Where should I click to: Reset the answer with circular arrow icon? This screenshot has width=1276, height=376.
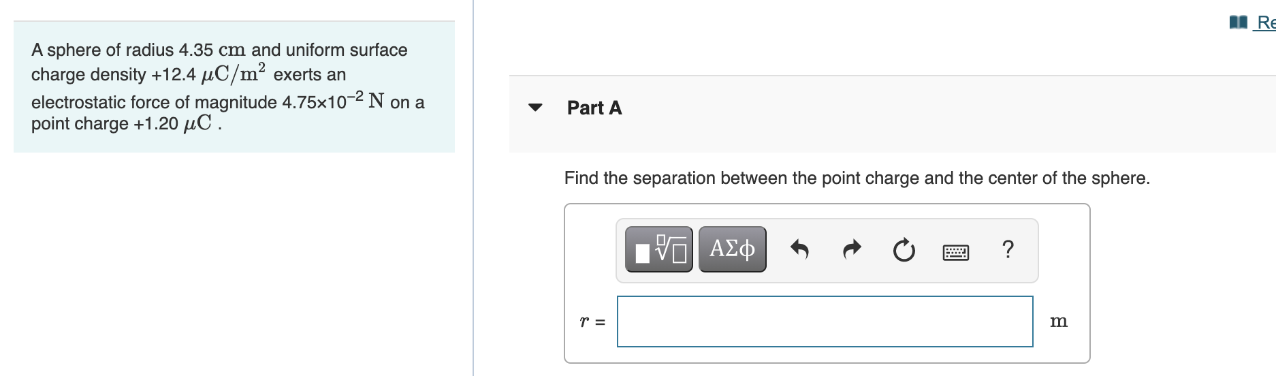pos(904,251)
